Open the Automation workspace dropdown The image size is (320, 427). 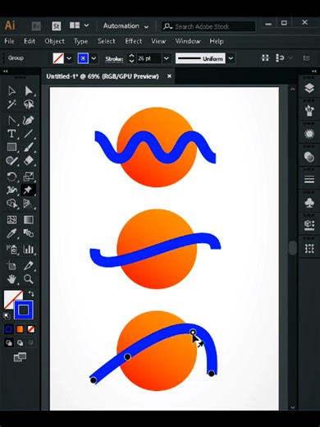126,26
